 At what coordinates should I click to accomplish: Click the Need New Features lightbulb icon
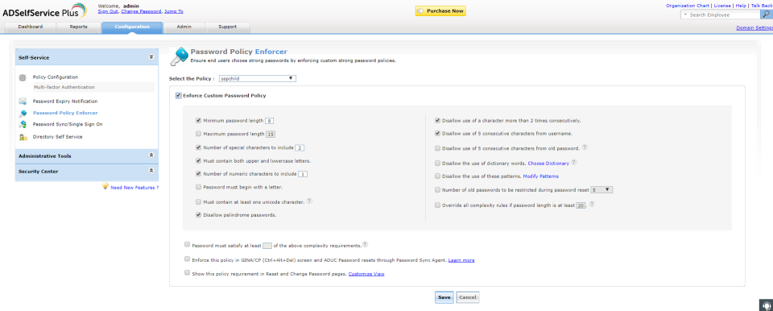(105, 187)
